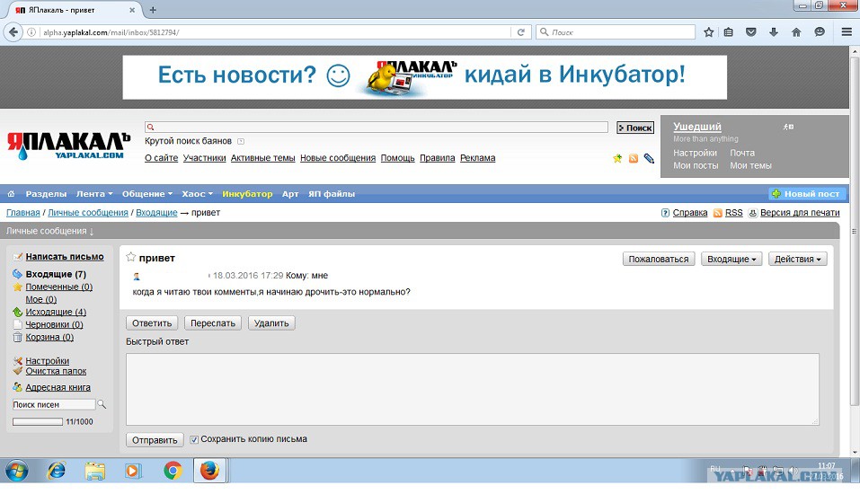Open the downloads arrow icon
This screenshot has height=503, width=860.
tap(774, 32)
